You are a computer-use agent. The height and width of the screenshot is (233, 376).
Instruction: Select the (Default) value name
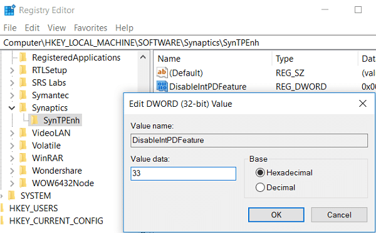[186, 73]
